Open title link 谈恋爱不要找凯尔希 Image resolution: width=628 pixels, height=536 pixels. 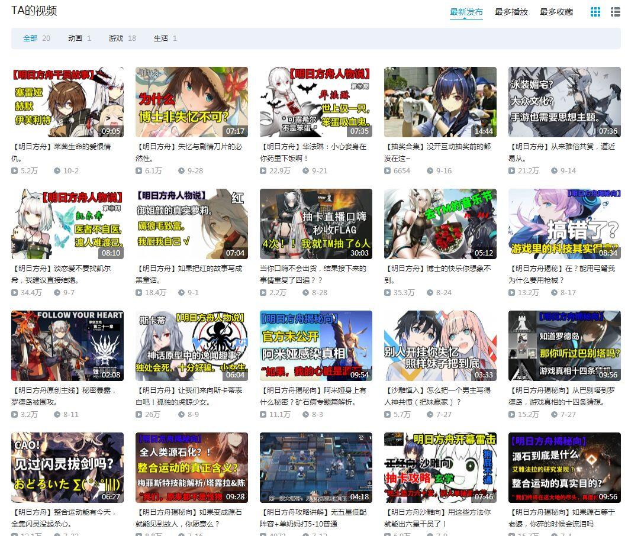61,274
